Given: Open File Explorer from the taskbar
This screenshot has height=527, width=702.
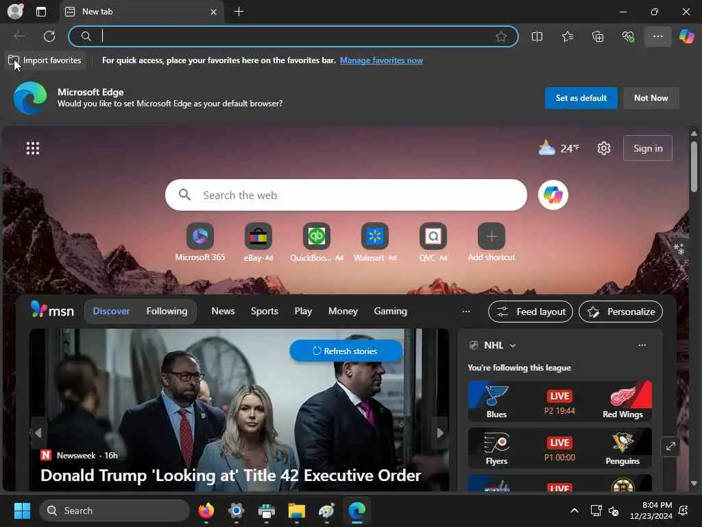Looking at the screenshot, I should pyautogui.click(x=296, y=511).
